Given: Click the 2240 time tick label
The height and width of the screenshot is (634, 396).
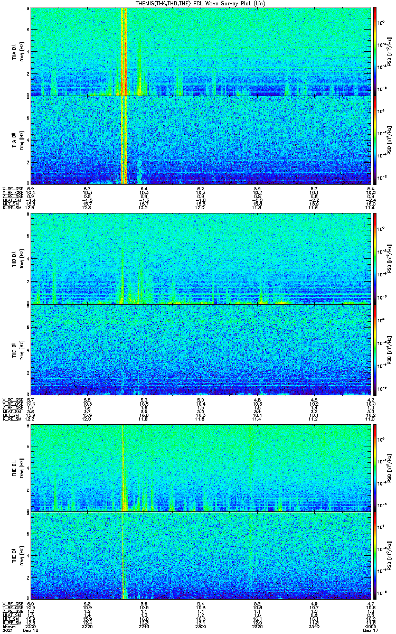Looking at the screenshot, I should click(x=144, y=626).
